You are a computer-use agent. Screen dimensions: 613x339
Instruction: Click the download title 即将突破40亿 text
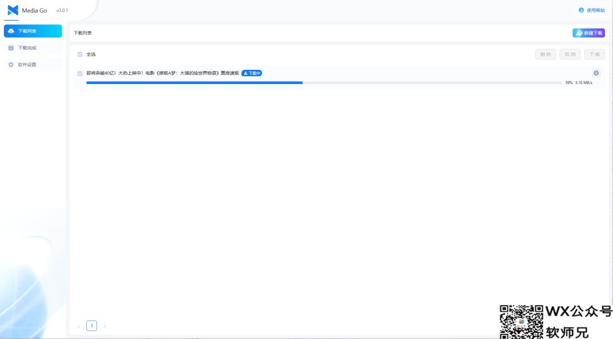[x=163, y=73]
